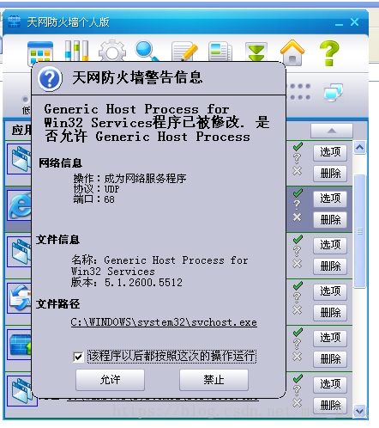Set third application rule to ask question mark
379x428 pixels.
click(x=297, y=251)
